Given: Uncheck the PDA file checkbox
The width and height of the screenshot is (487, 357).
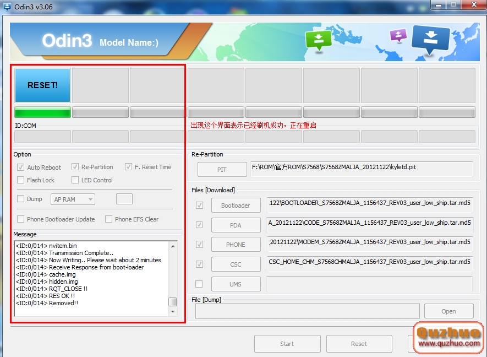Looking at the screenshot, I should 199,225.
